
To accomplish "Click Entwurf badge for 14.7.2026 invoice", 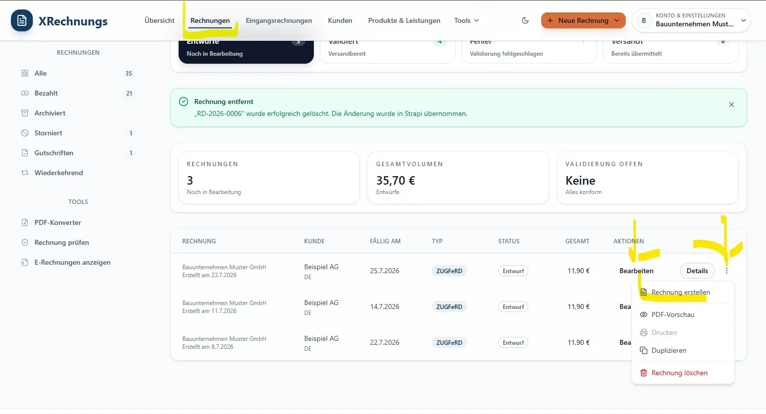I will pos(513,307).
